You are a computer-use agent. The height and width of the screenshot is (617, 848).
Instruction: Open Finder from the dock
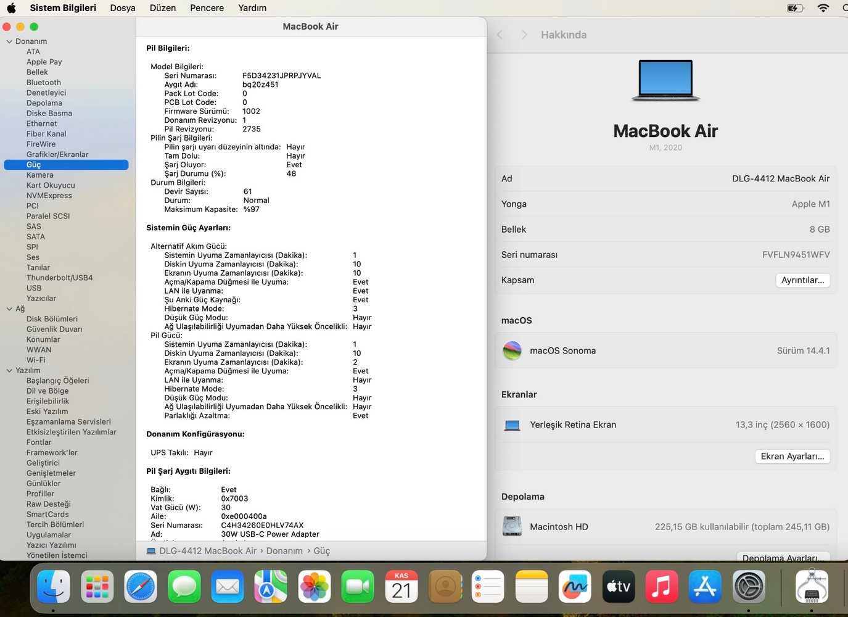(x=53, y=586)
